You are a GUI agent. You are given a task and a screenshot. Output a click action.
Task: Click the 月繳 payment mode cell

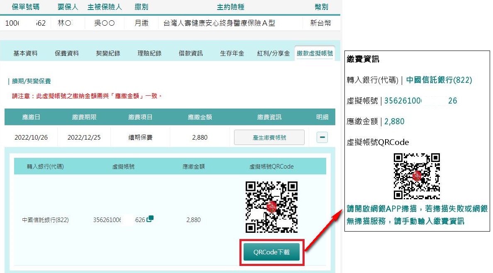click(142, 23)
